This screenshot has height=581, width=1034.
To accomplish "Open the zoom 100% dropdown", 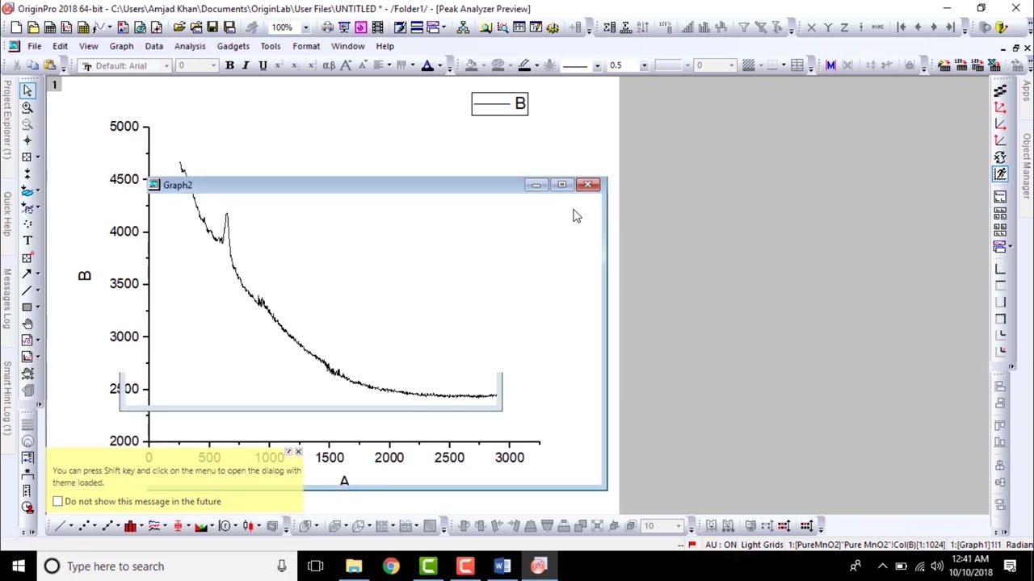I will (305, 27).
